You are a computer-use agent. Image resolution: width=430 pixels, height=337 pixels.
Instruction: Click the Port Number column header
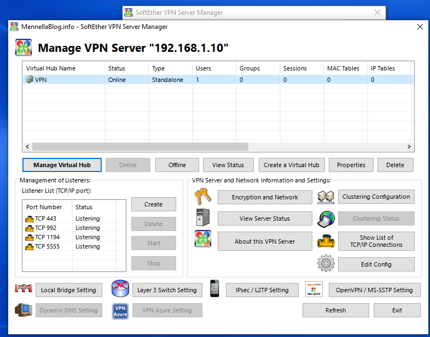pos(47,207)
